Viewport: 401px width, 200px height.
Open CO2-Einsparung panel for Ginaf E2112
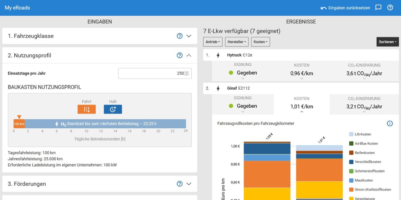click(364, 106)
